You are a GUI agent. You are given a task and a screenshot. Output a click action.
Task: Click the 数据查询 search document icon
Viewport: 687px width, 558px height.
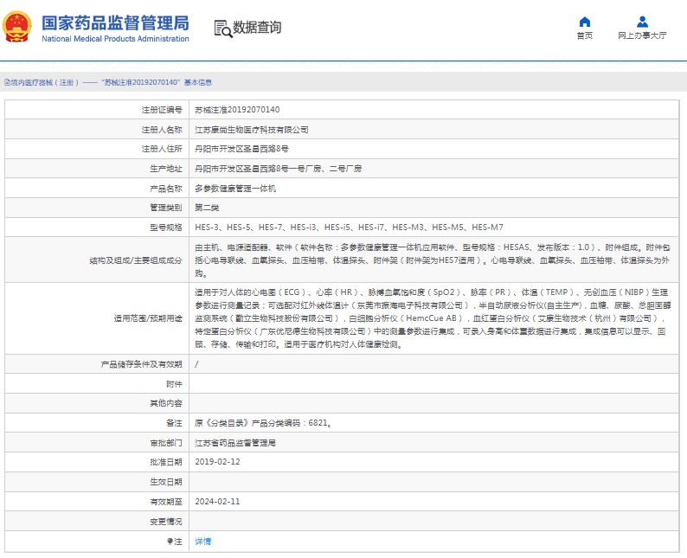(x=222, y=29)
